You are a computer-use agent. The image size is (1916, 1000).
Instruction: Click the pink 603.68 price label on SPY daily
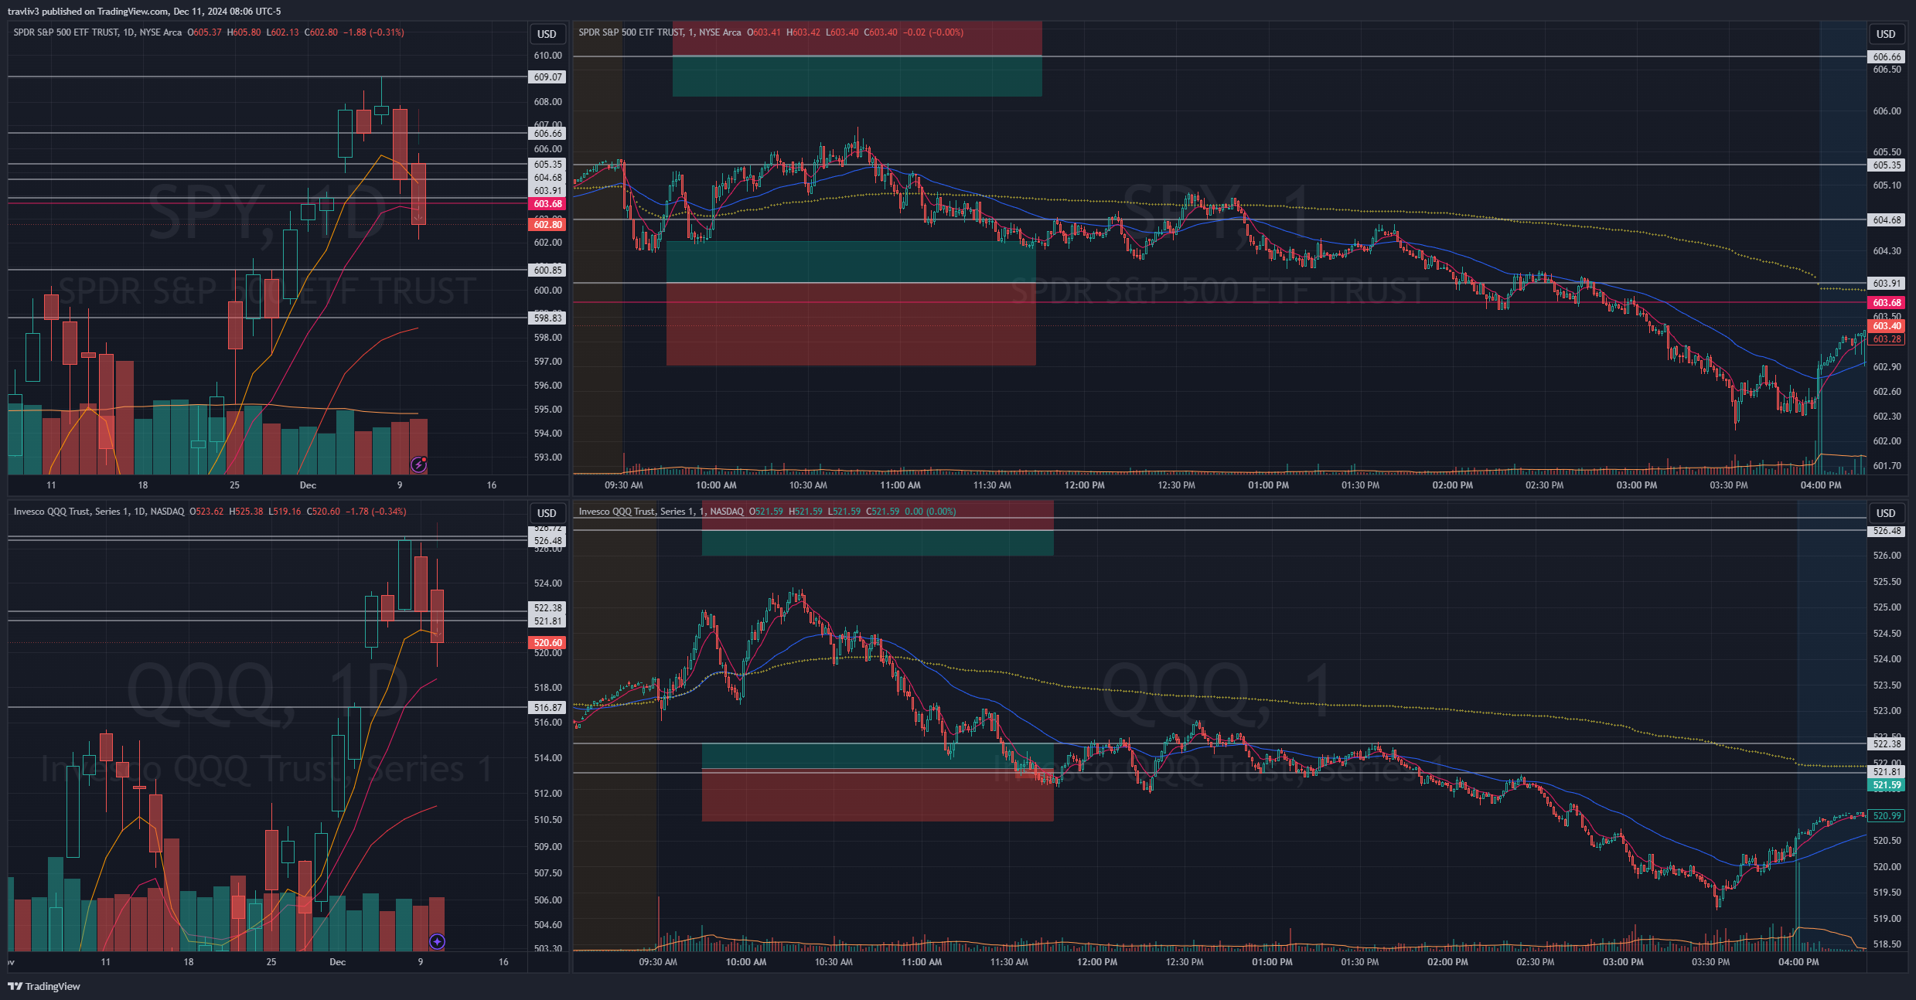point(547,204)
